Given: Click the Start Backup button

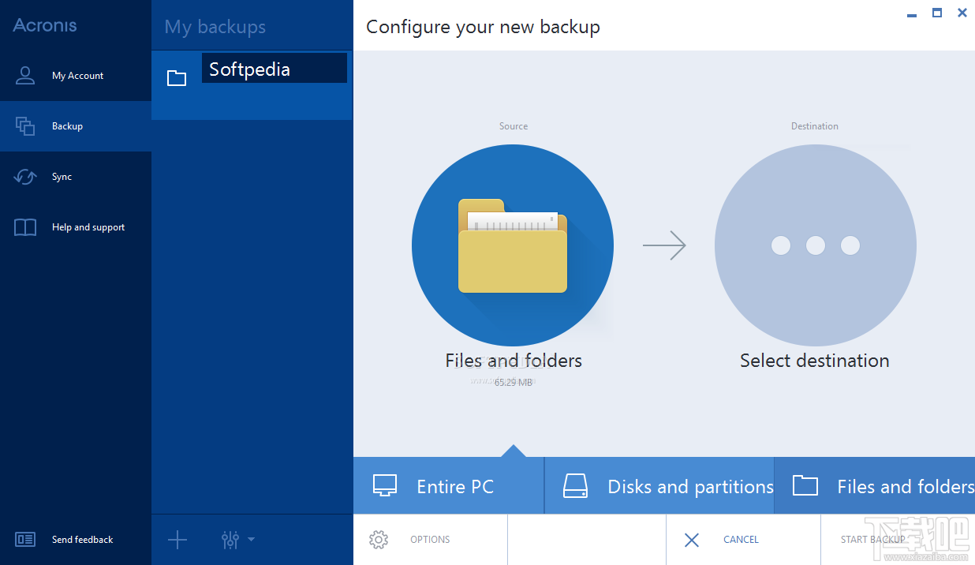Looking at the screenshot, I should (x=872, y=540).
